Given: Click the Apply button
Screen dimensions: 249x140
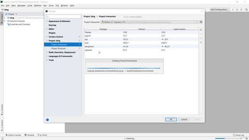Looking at the screenshot, I should [x=197, y=119].
